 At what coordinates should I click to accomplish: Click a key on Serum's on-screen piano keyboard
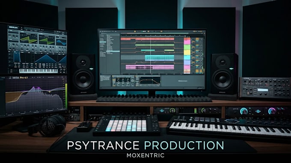coord(39,71)
